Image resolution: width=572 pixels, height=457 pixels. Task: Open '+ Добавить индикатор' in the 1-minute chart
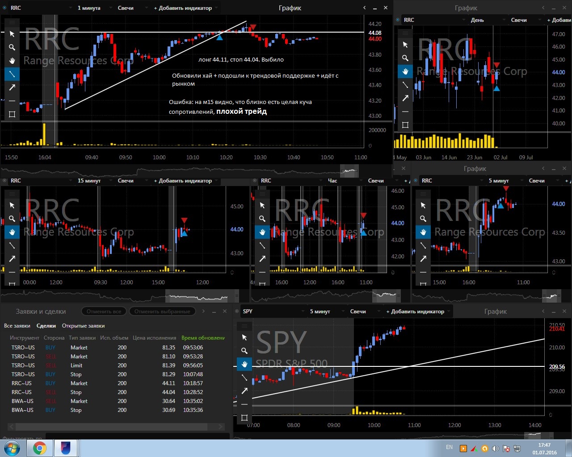tap(185, 8)
